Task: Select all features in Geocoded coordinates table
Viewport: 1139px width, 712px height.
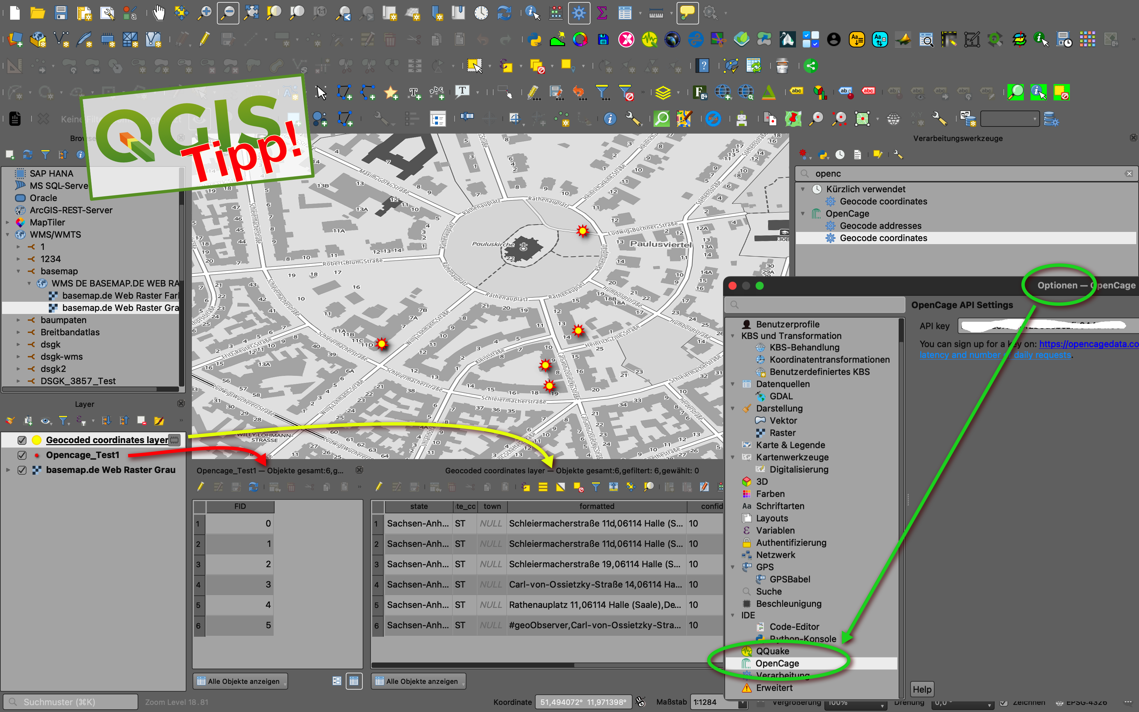Action: (543, 487)
